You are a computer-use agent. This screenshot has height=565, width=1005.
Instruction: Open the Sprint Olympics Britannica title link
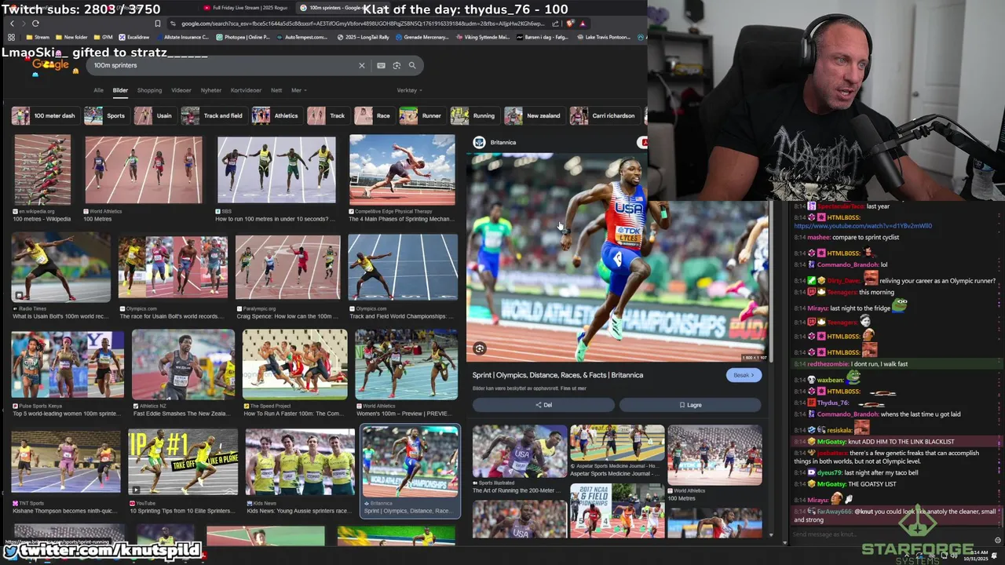[x=557, y=375]
